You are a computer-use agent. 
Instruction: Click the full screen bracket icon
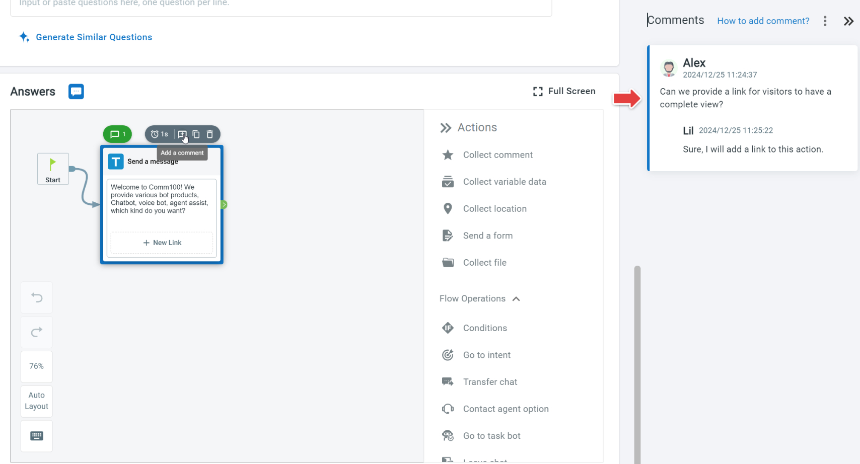tap(538, 92)
